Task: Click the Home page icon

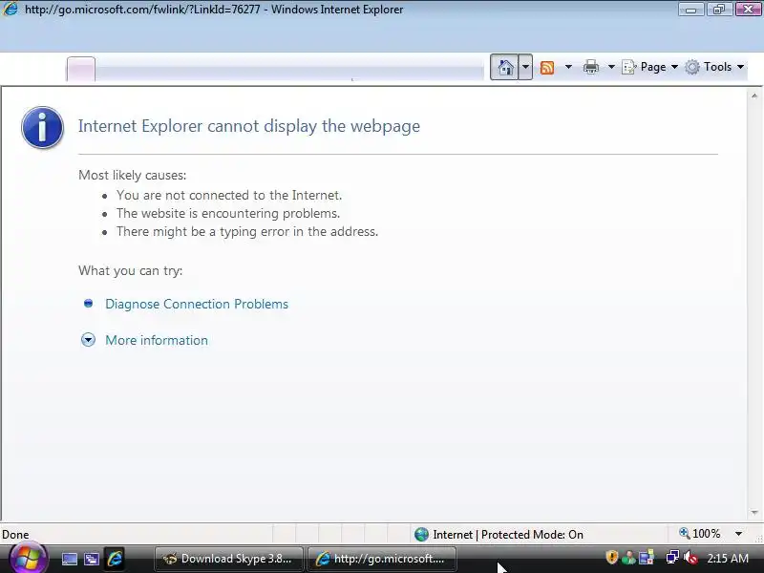Action: 505,67
